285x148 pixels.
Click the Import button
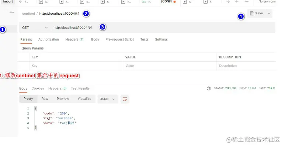tap(8, 1)
